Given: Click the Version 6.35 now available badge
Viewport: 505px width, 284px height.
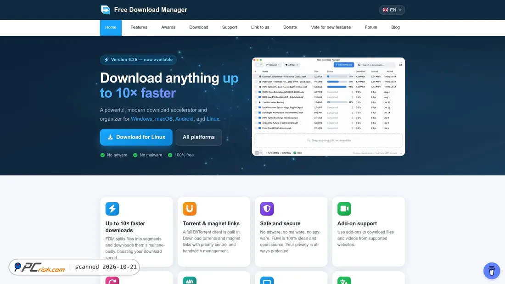Looking at the screenshot, I should click(x=138, y=60).
